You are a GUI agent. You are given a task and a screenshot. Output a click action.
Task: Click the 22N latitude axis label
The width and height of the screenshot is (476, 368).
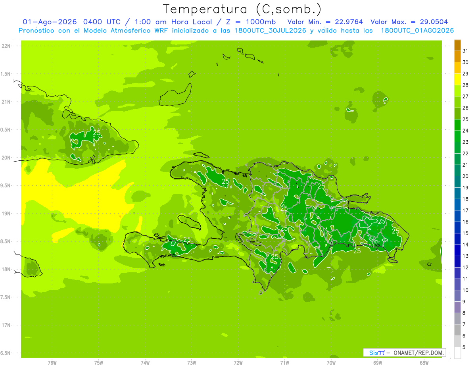pos(6,46)
